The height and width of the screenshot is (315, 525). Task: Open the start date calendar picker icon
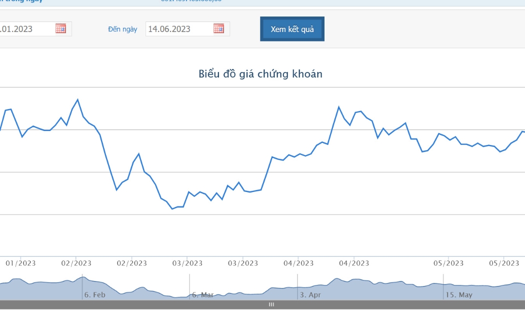point(60,28)
